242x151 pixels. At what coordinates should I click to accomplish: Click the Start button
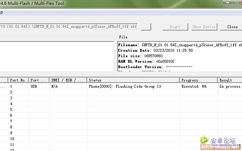tap(175, 27)
